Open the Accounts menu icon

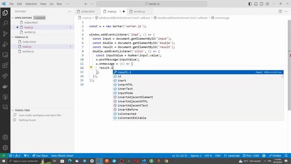5,137
